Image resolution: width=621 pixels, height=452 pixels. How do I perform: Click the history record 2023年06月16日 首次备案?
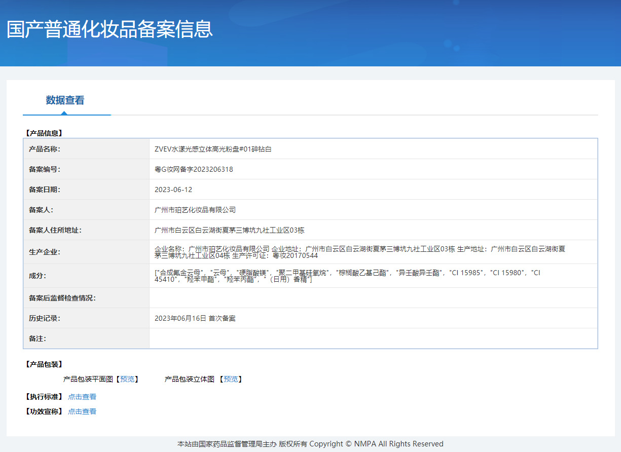[195, 318]
